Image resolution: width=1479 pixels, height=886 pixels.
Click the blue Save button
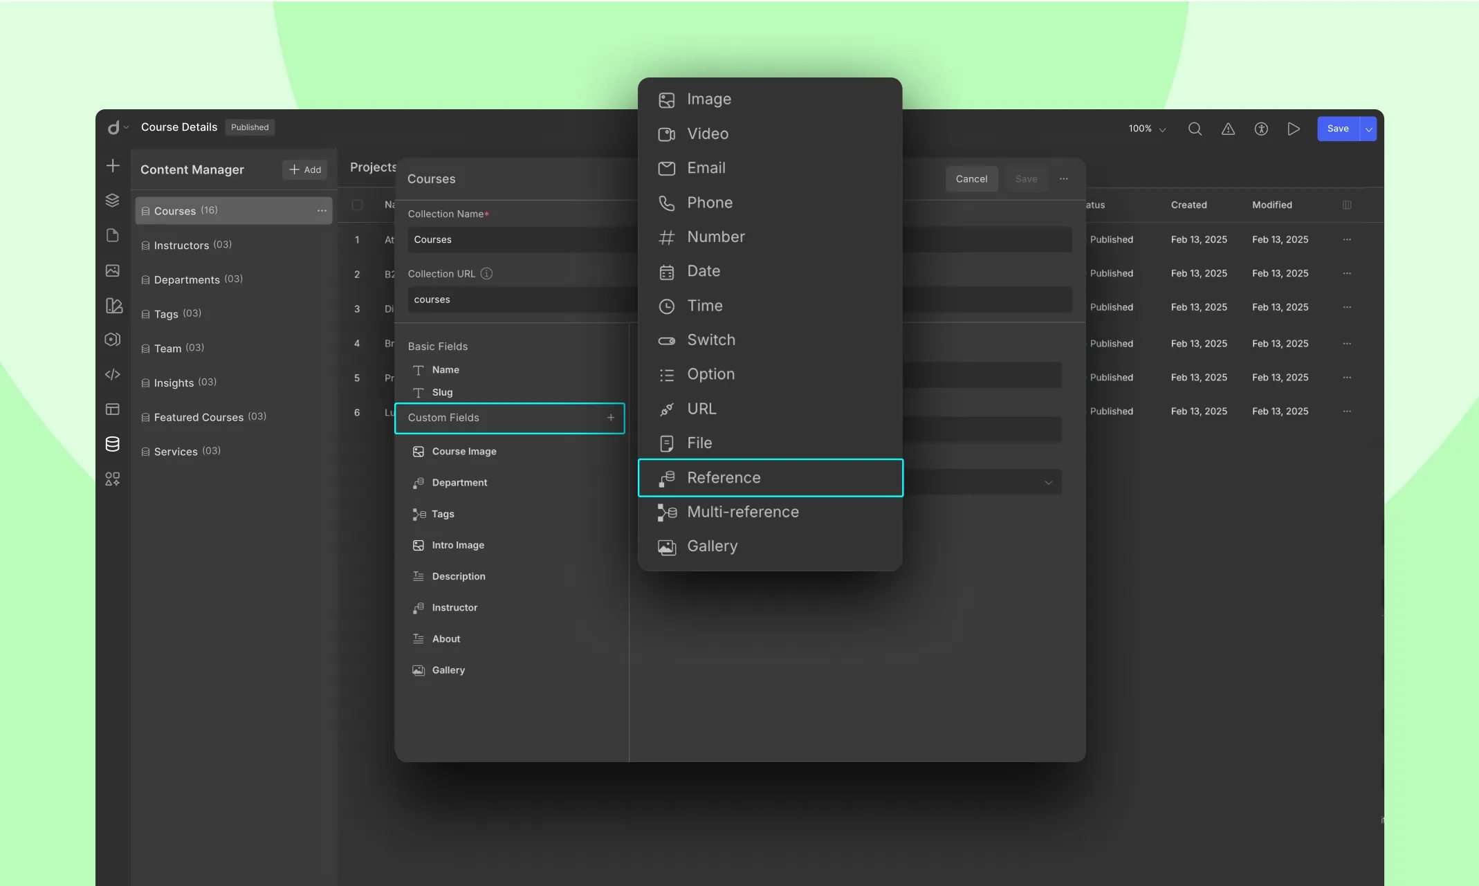(x=1338, y=129)
